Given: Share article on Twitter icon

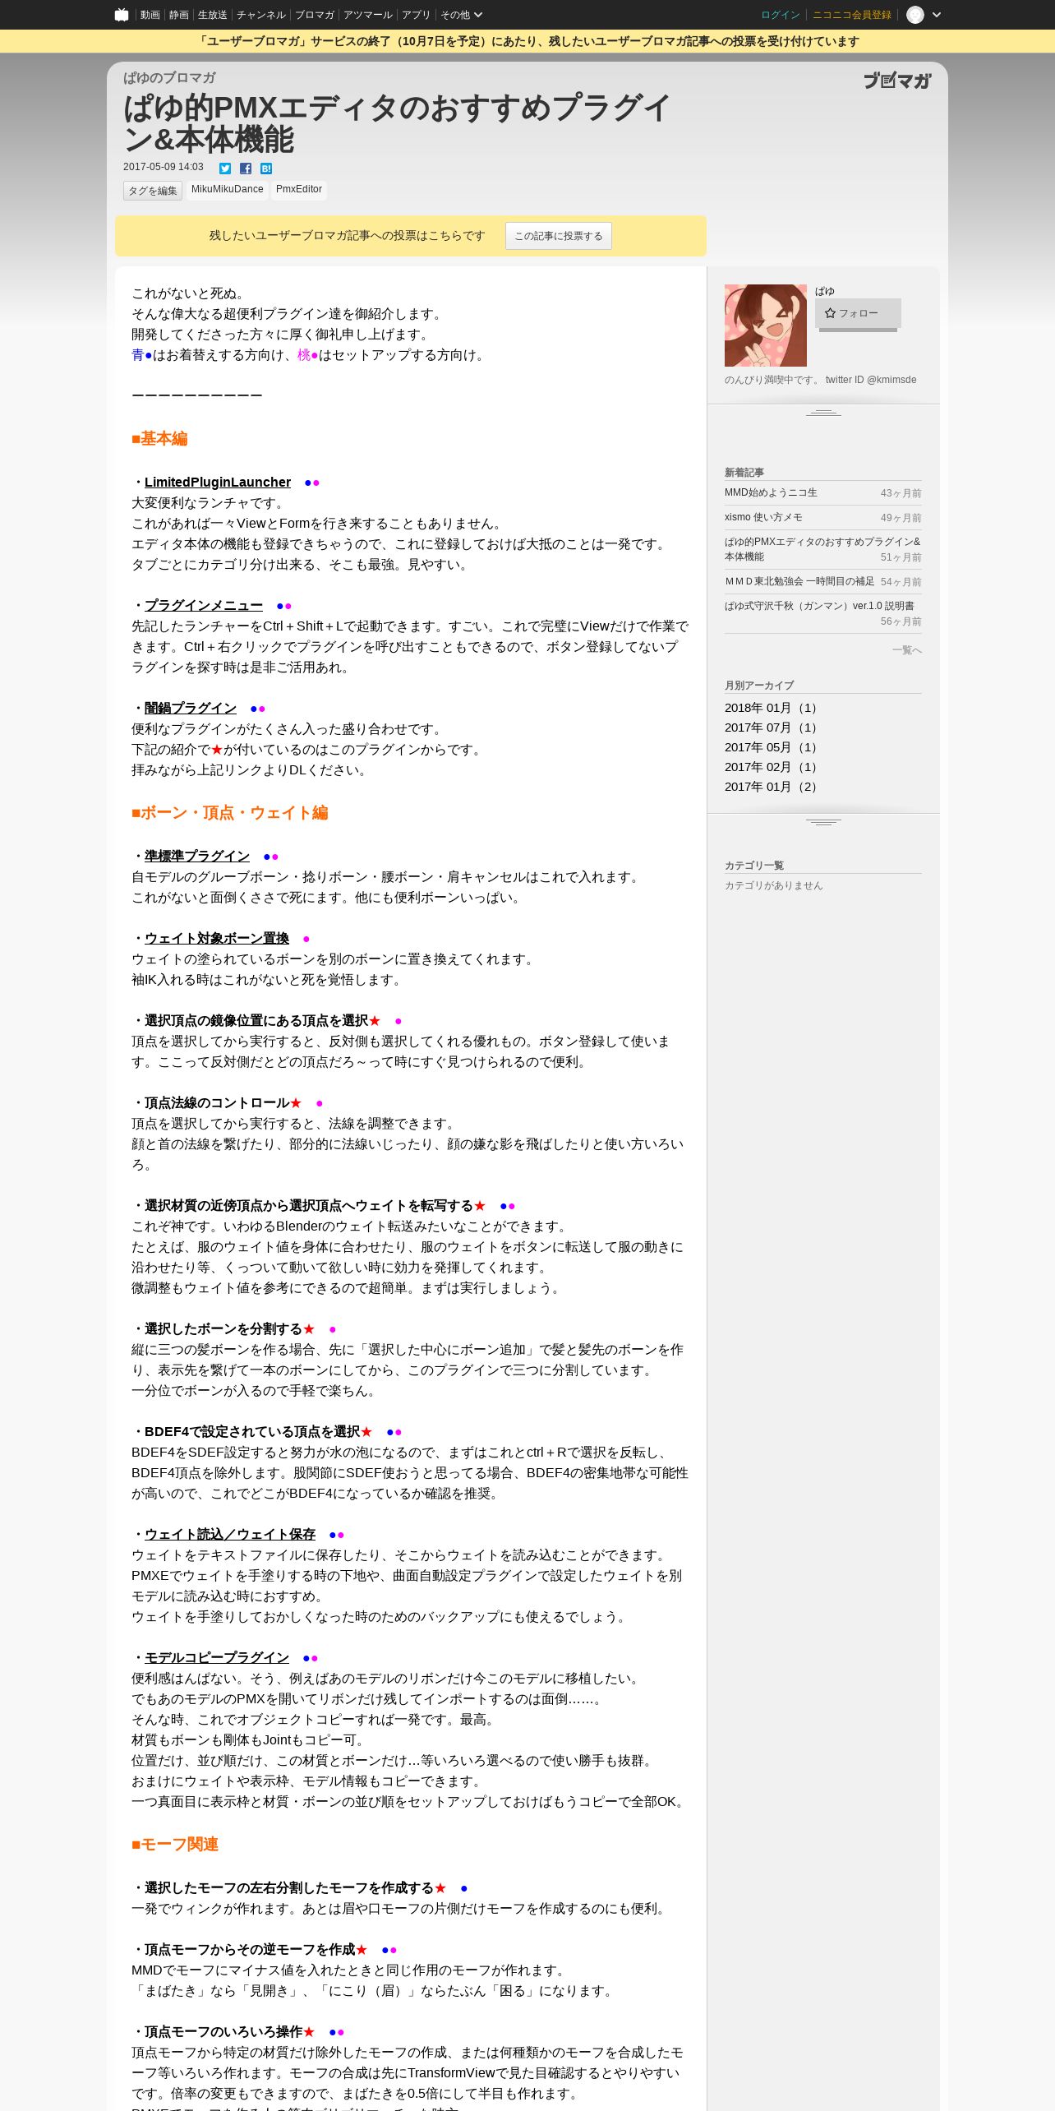Looking at the screenshot, I should click(225, 169).
